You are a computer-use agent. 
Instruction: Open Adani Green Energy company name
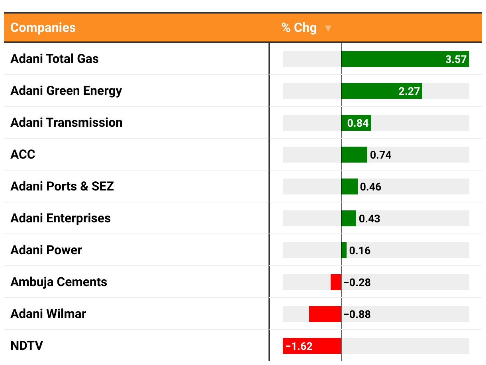tap(66, 91)
